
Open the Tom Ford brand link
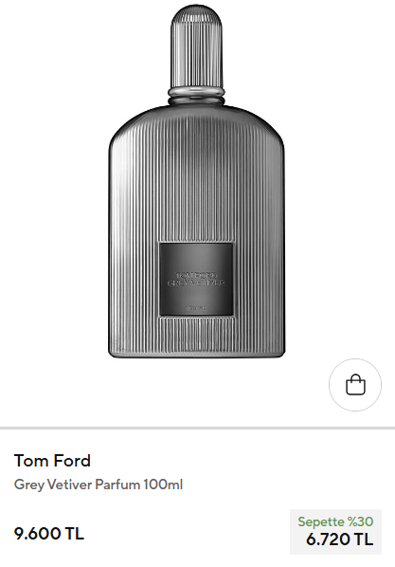click(x=52, y=461)
